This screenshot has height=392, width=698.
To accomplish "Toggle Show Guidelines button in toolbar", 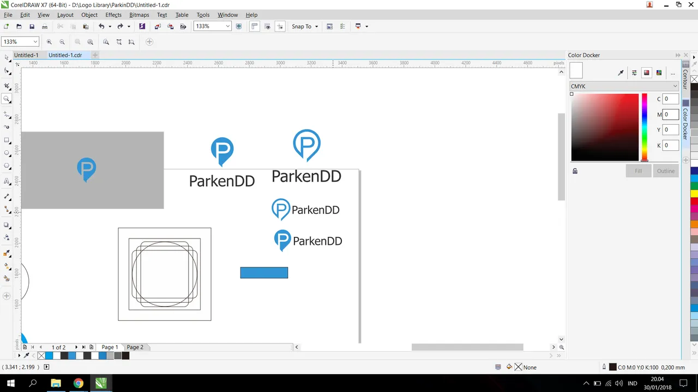I will coord(280,26).
